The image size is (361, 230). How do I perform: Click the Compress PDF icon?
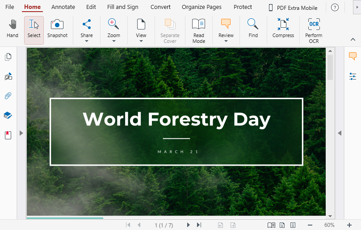point(283,29)
